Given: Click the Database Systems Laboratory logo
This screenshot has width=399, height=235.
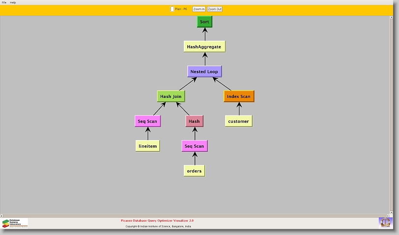Looking at the screenshot, I should click(x=15, y=223).
